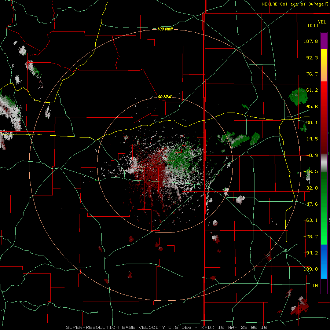Viewport: 330px width, 330px height.
Task: Click the TH legend label
Action: coord(315,286)
